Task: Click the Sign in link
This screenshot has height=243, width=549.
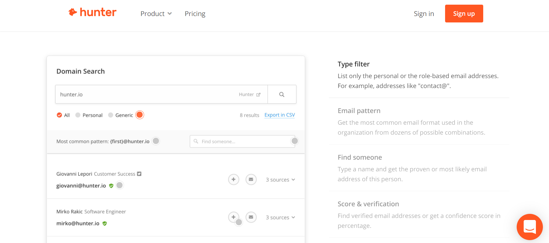Action: click(424, 14)
